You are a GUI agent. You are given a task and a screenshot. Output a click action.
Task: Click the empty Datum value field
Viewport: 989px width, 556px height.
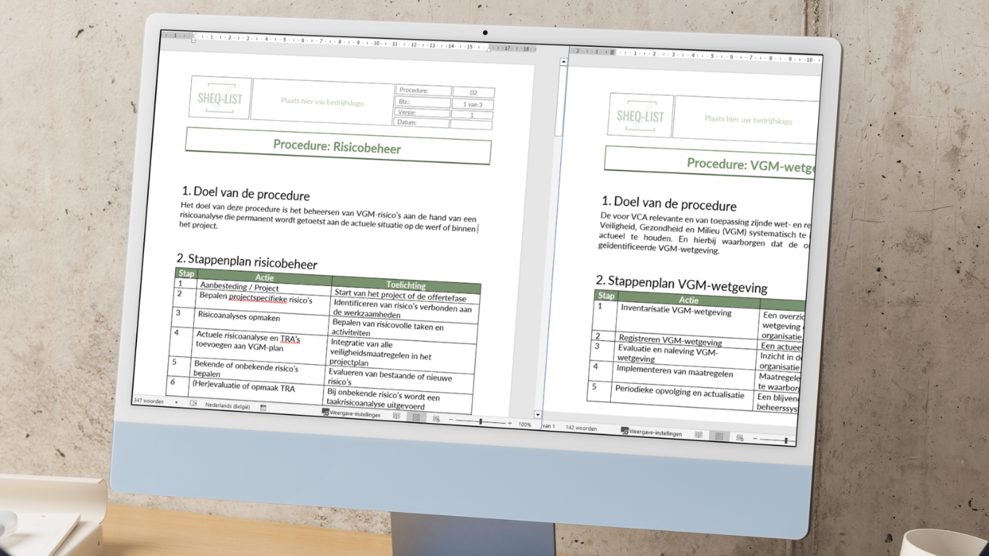471,125
